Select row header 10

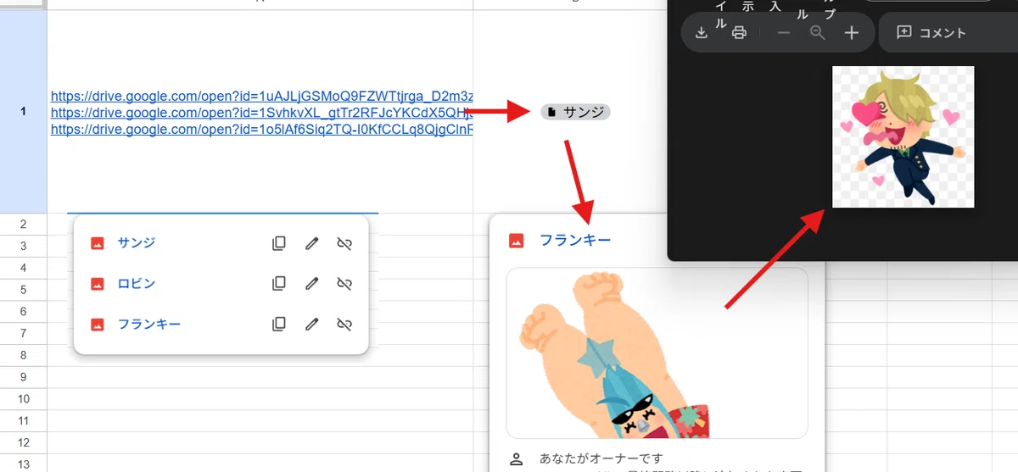[x=23, y=398]
